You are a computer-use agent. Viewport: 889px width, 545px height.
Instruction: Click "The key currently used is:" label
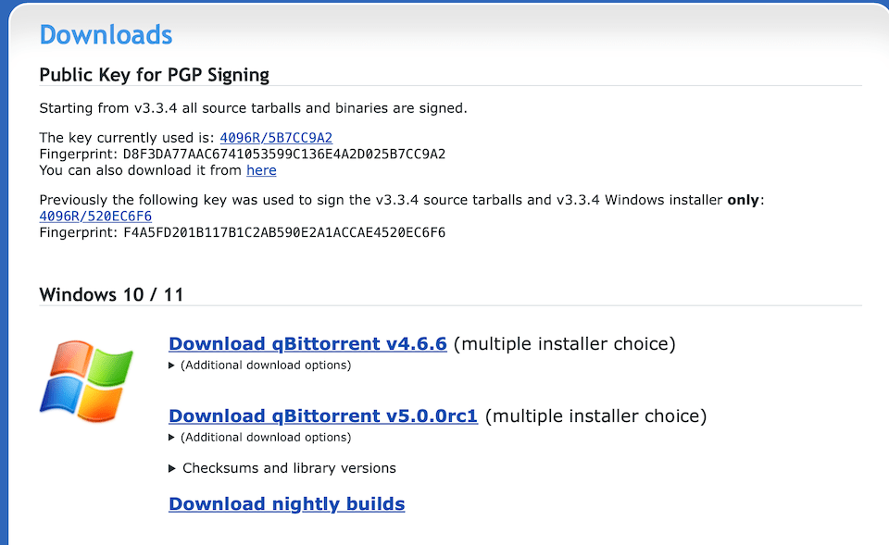coord(127,138)
